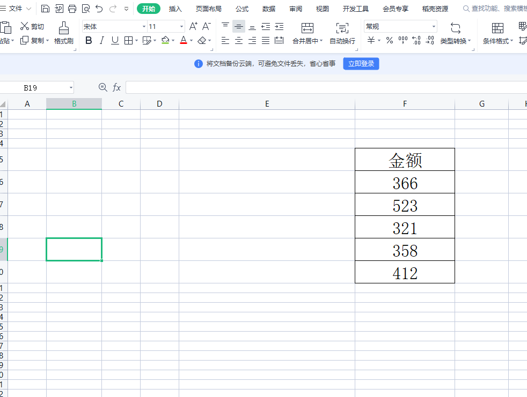
Task: Center text horizontally
Action: point(239,41)
